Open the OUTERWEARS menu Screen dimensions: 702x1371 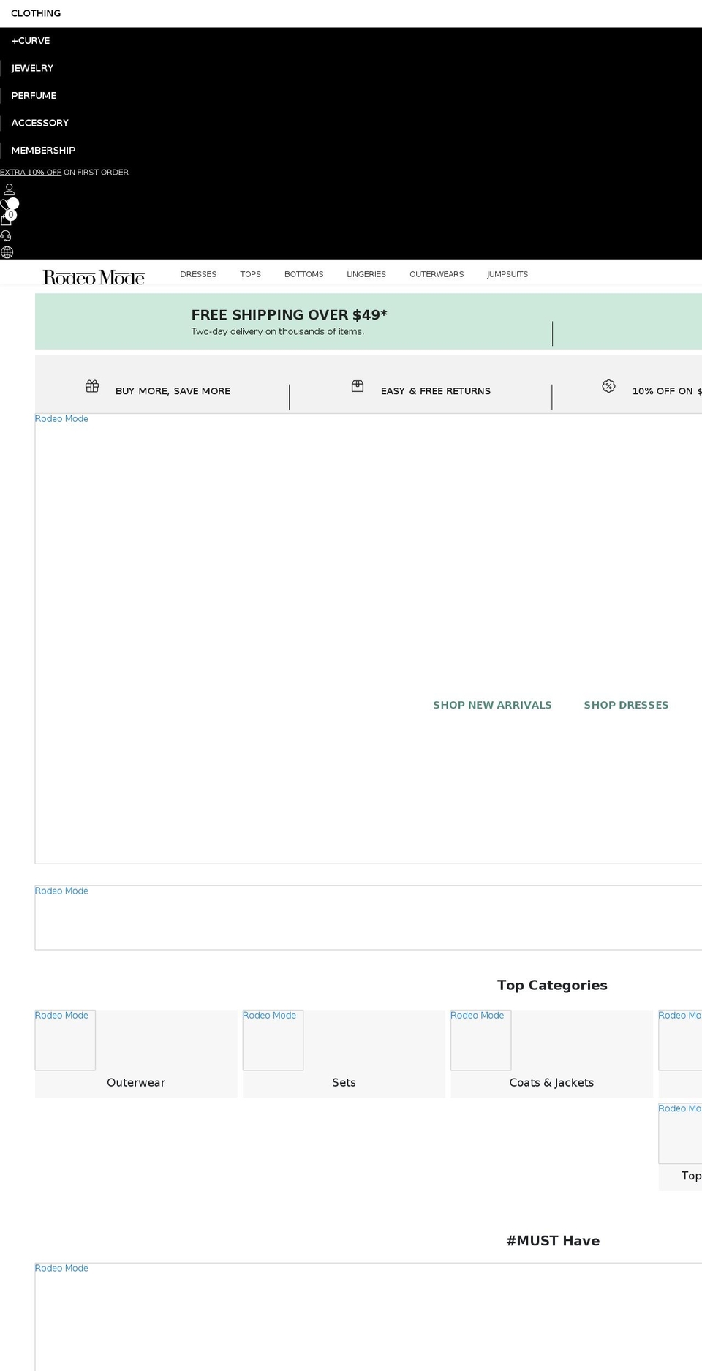[437, 274]
